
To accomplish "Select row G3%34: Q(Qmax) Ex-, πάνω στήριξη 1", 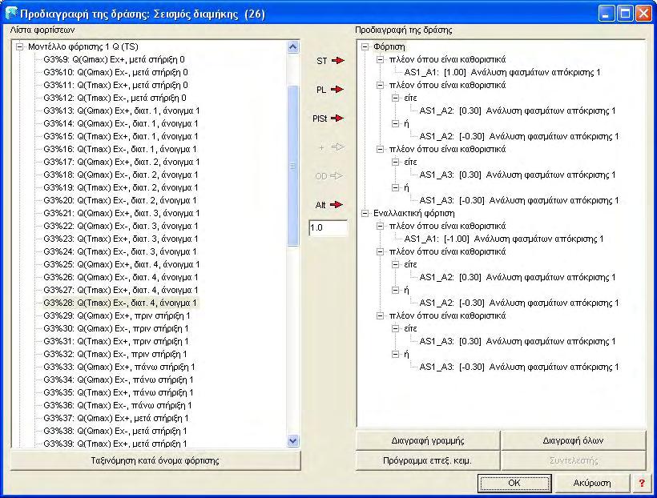I will click(x=118, y=380).
